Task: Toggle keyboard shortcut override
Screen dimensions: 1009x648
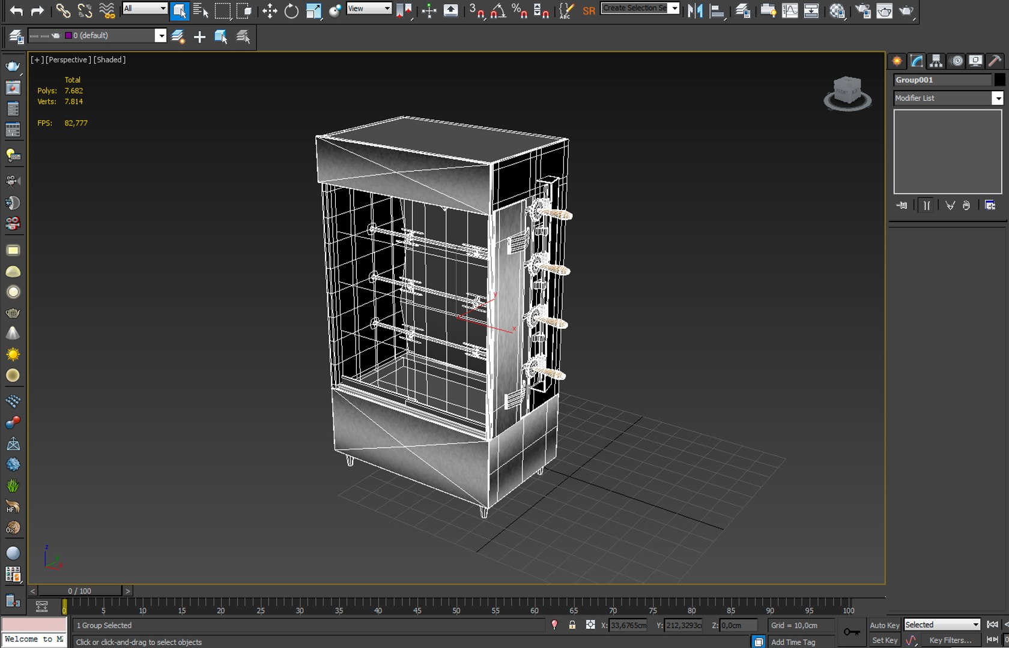Action: click(450, 10)
